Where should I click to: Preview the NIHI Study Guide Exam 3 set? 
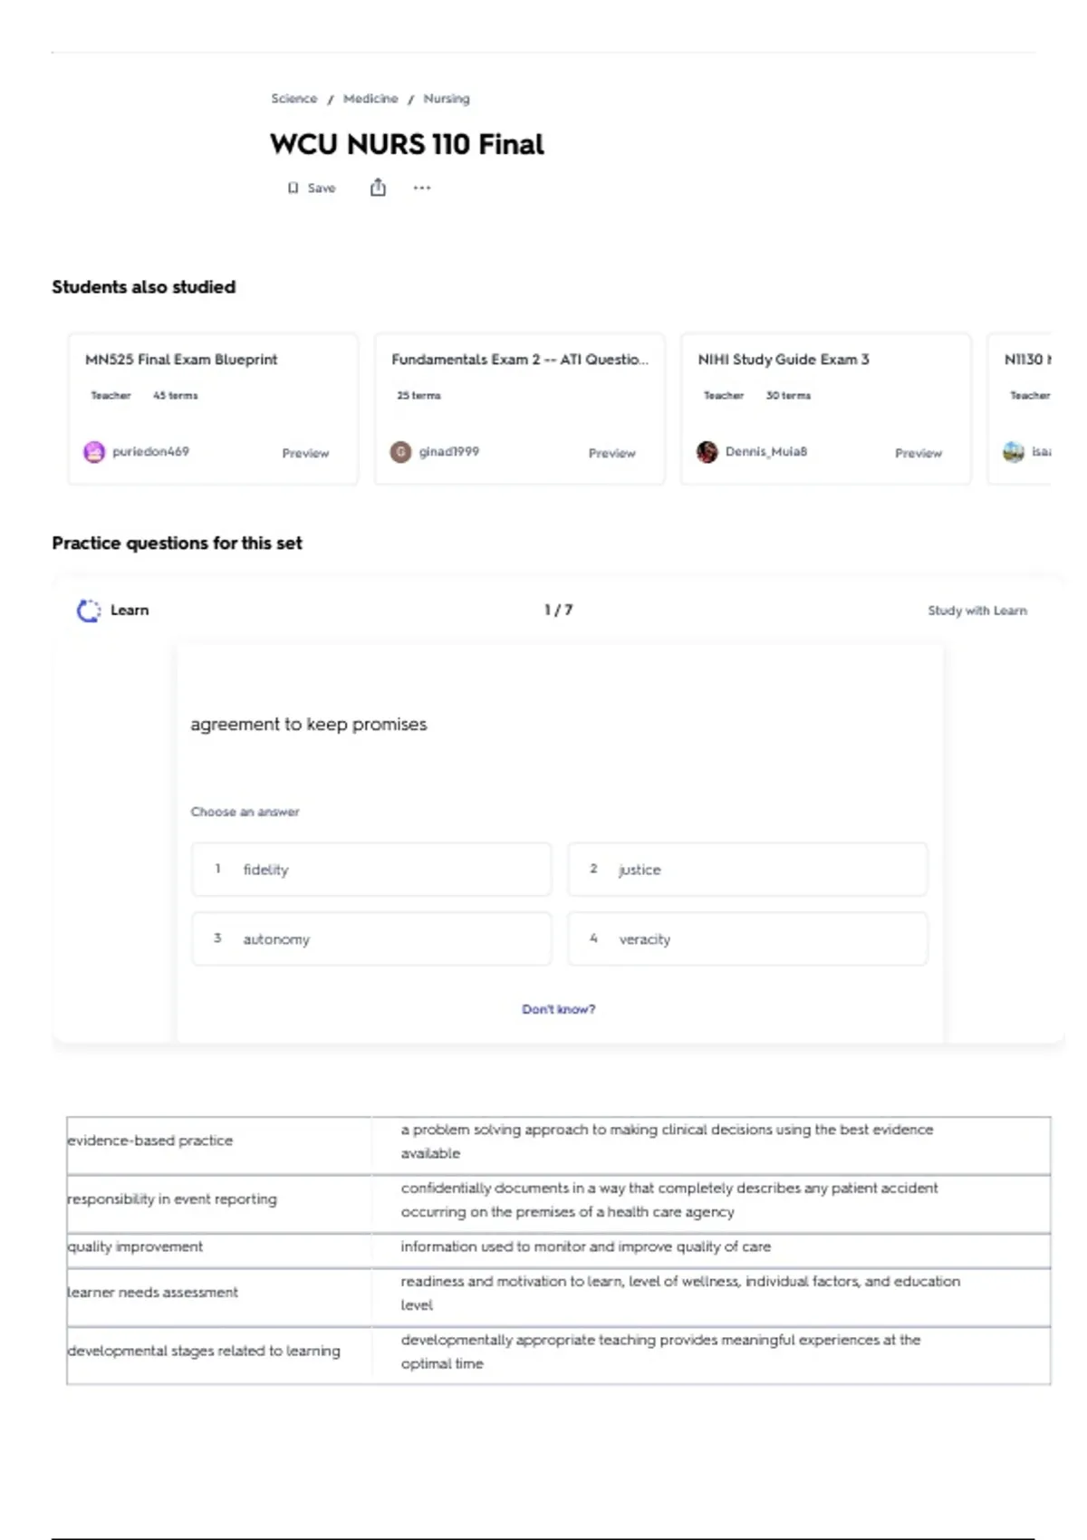(x=919, y=453)
